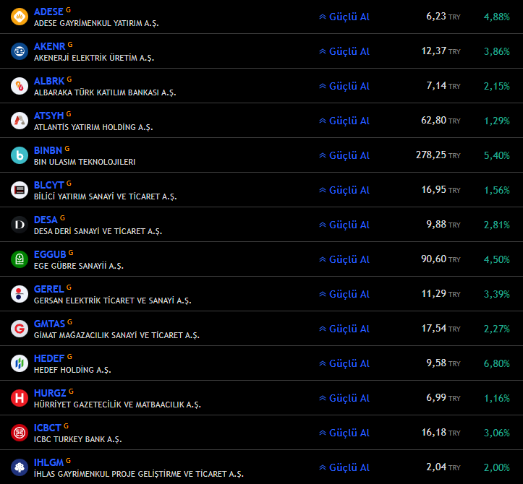Click ICBC TURKEY BANK A.Ş. company name

pos(77,439)
